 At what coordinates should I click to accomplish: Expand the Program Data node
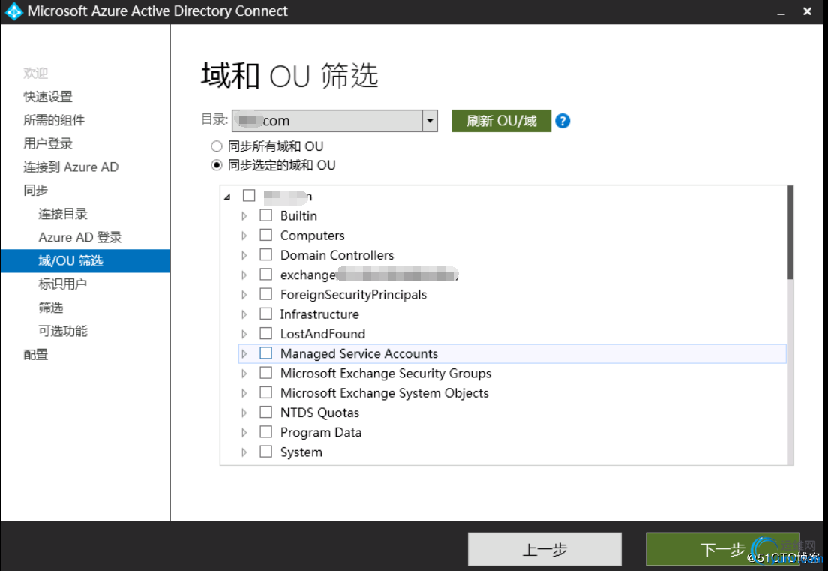coord(244,433)
